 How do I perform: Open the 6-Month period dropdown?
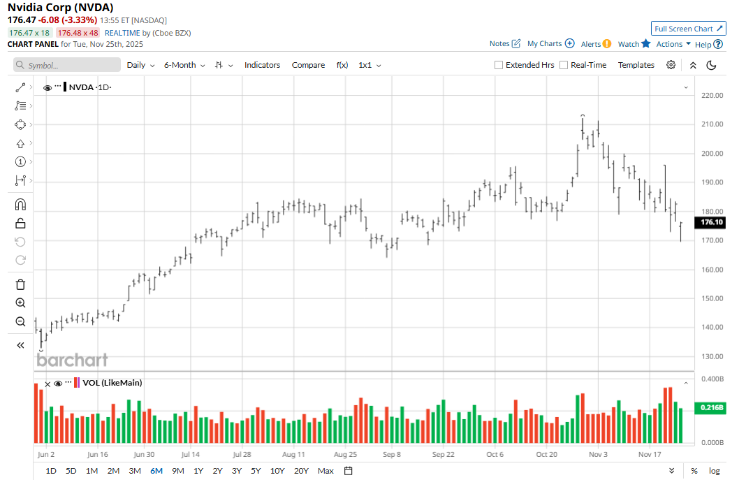(x=184, y=65)
